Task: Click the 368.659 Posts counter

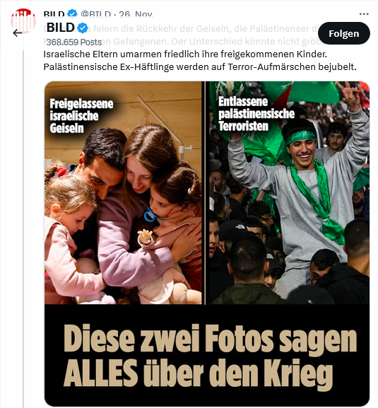Action: tap(73, 42)
